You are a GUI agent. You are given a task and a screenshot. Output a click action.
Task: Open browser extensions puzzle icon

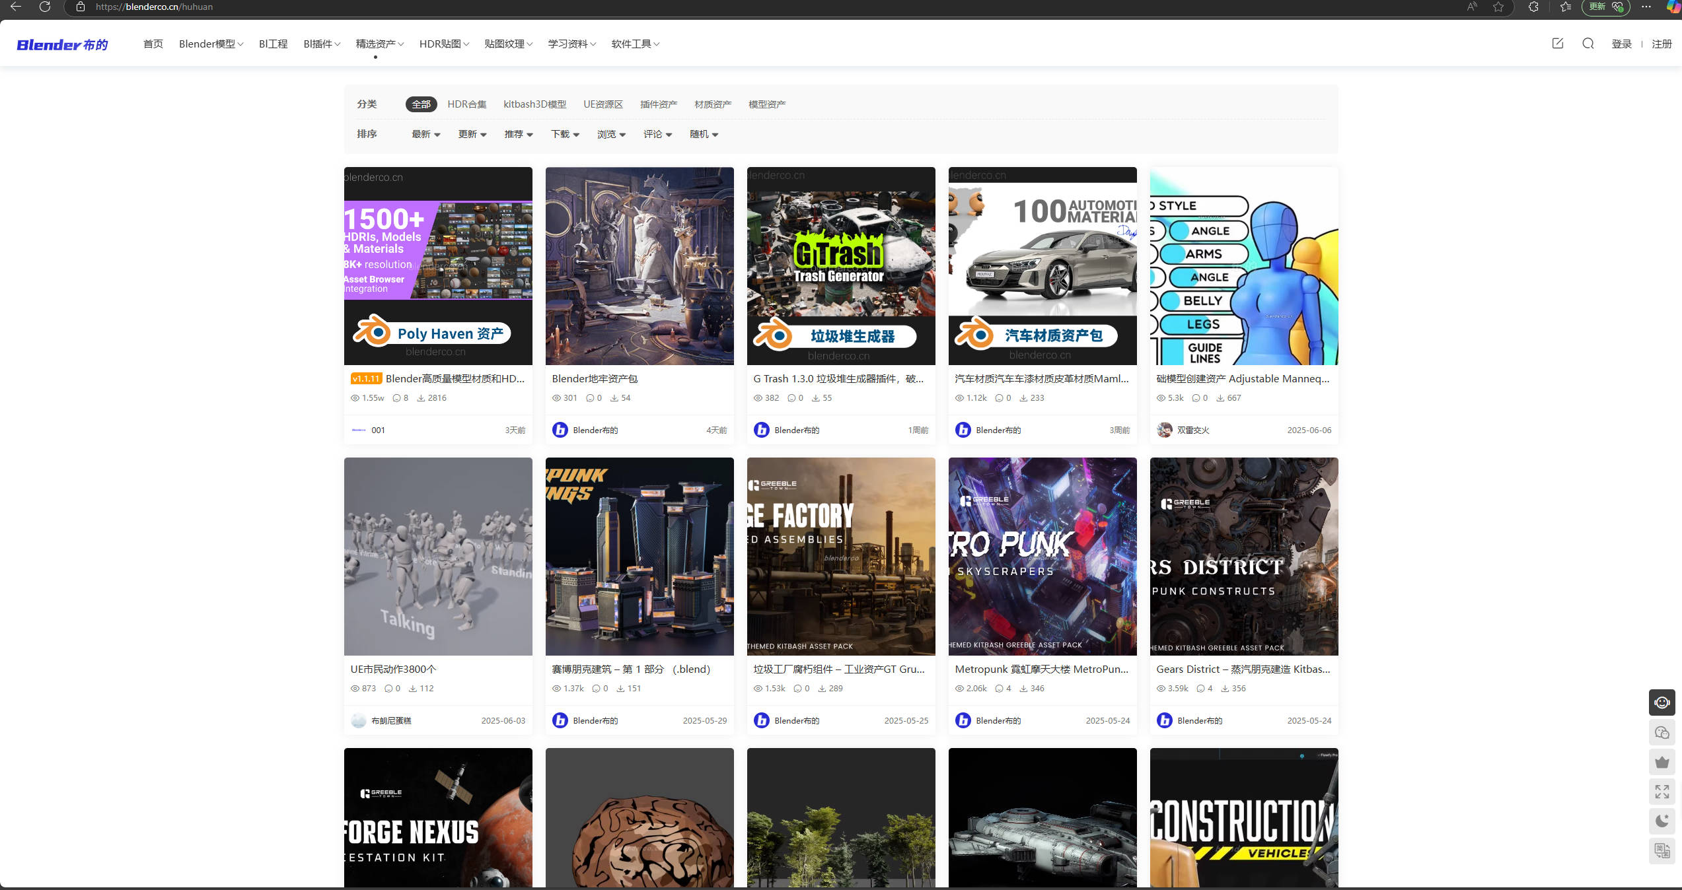coord(1533,7)
